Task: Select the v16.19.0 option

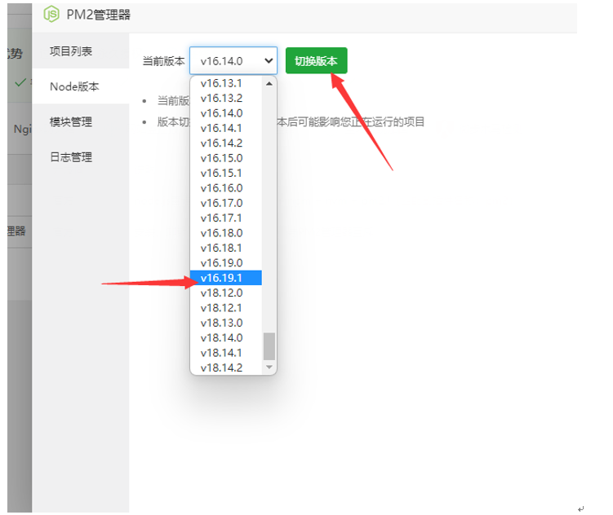Action: pos(226,262)
